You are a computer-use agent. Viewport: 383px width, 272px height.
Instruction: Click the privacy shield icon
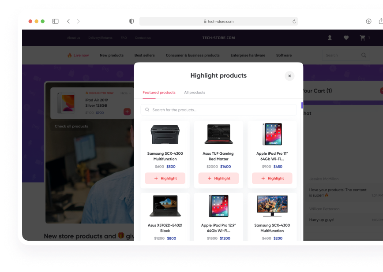point(131,22)
